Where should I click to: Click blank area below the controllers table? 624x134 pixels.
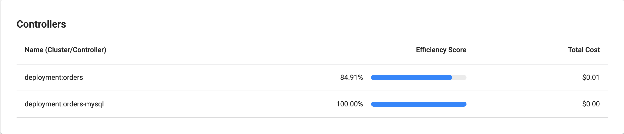pos(311,125)
